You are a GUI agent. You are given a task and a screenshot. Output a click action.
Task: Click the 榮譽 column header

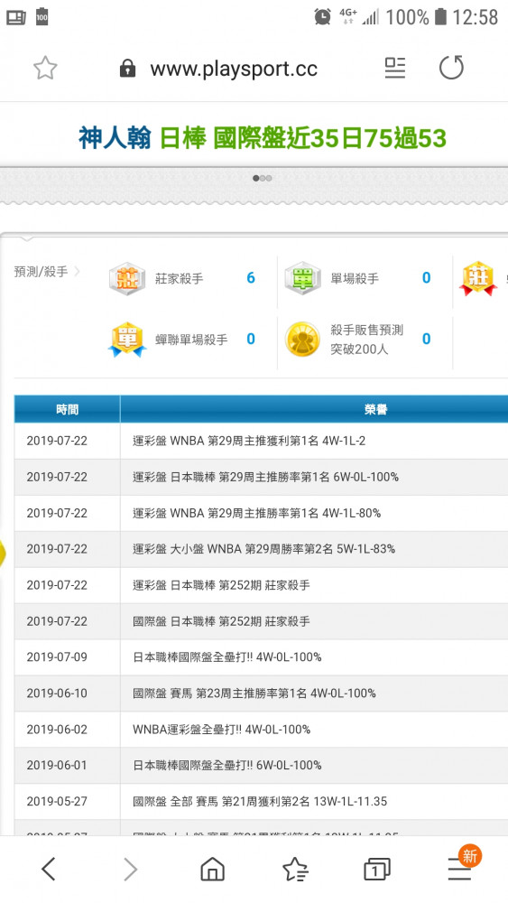[x=314, y=409]
